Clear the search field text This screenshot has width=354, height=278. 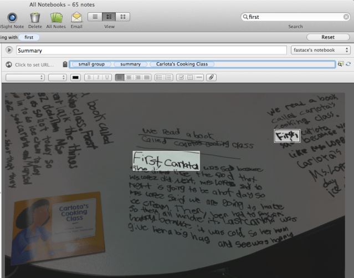[346, 17]
